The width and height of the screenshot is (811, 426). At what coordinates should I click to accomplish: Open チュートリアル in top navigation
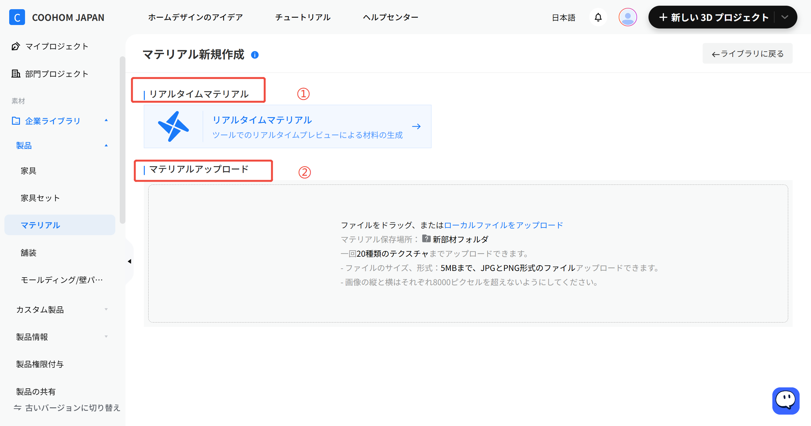point(303,17)
